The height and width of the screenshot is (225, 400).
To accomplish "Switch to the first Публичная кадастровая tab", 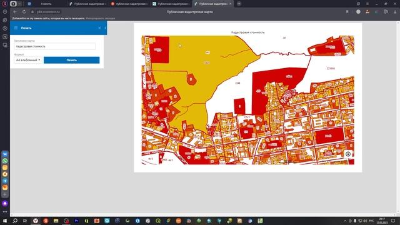I will pyautogui.click(x=87, y=4).
